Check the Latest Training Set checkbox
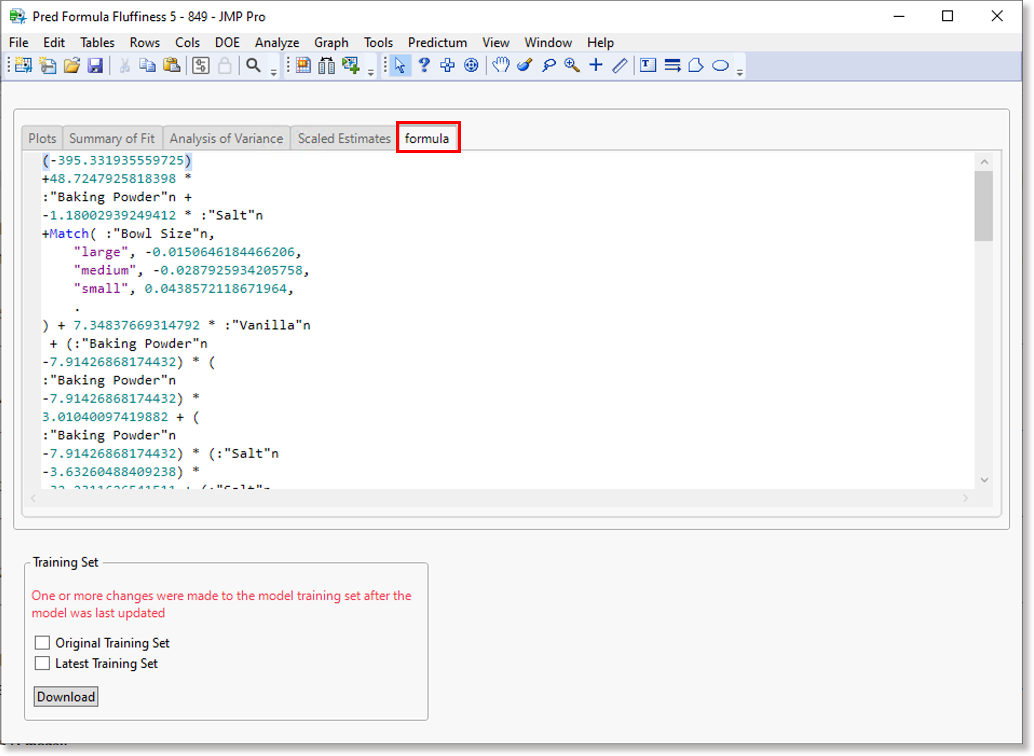This screenshot has width=1034, height=756. pyautogui.click(x=42, y=663)
